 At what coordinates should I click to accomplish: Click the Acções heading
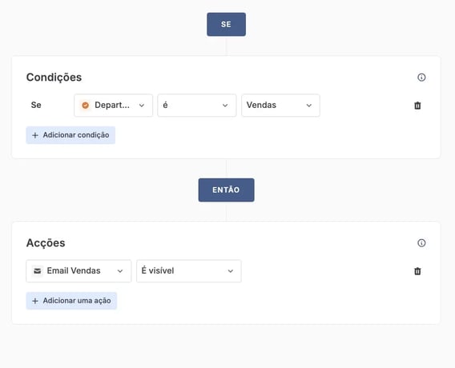[46, 243]
